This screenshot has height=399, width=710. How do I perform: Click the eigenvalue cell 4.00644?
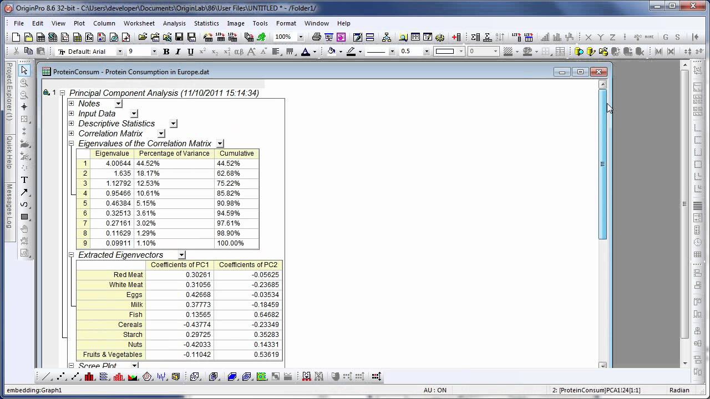point(112,163)
